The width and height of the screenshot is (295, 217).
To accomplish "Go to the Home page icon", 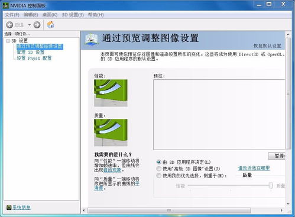I will [x=51, y=25].
